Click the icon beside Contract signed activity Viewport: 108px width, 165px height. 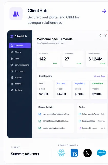coord(40,121)
